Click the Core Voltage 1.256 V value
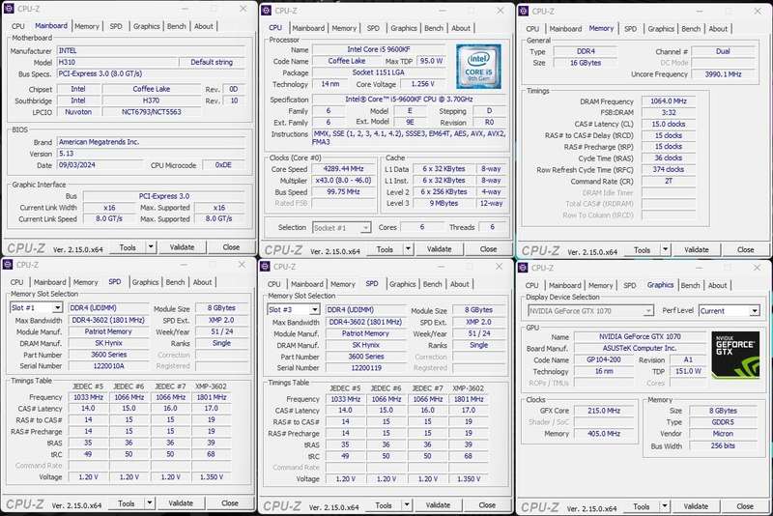The width and height of the screenshot is (773, 516). click(422, 84)
